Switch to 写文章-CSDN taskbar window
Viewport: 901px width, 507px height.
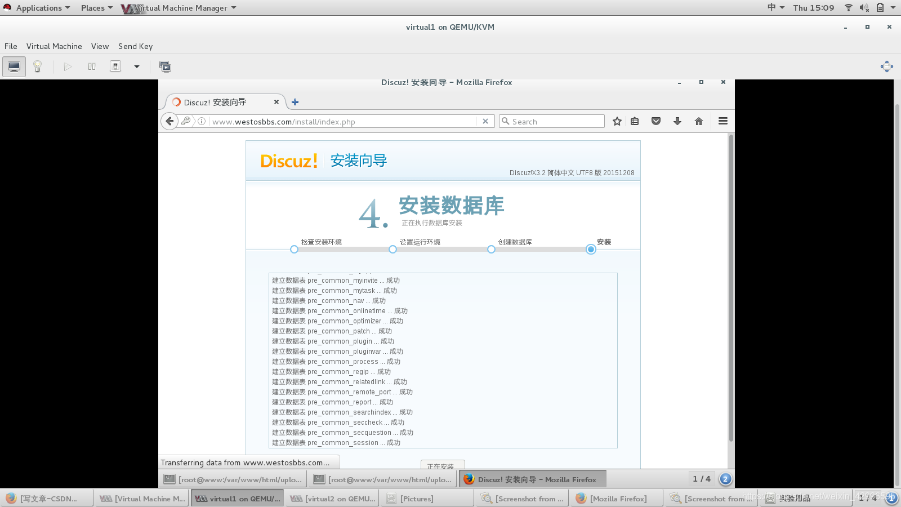click(x=47, y=499)
